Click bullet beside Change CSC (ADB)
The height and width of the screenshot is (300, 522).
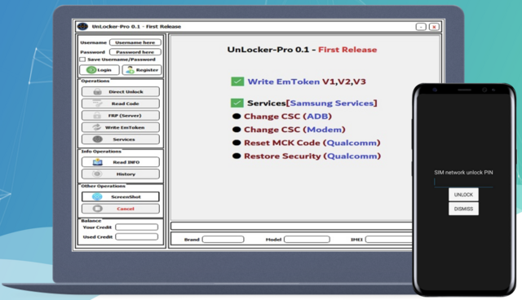(237, 116)
